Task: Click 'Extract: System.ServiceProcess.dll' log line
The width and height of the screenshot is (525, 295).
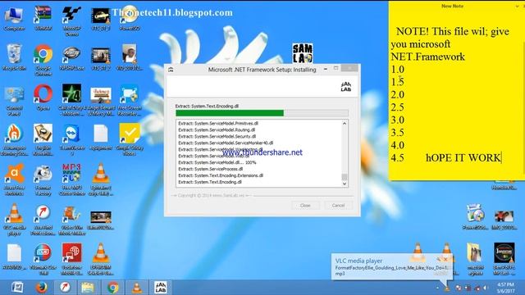Action: click(x=210, y=169)
